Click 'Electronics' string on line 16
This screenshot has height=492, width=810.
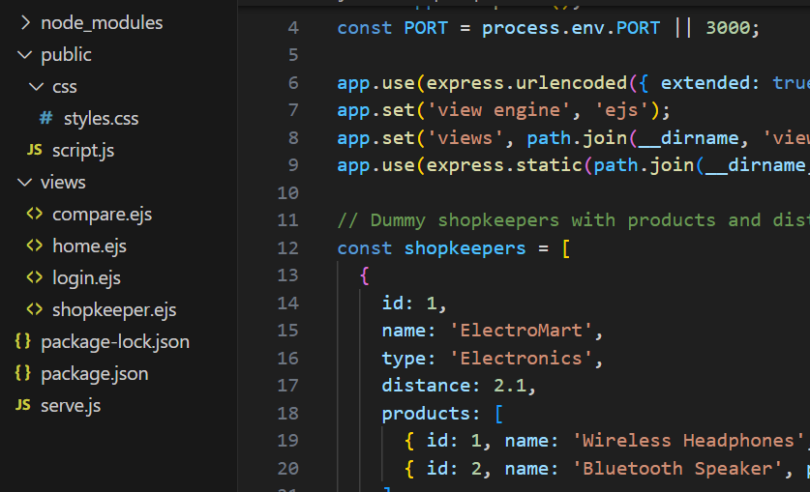(x=521, y=359)
